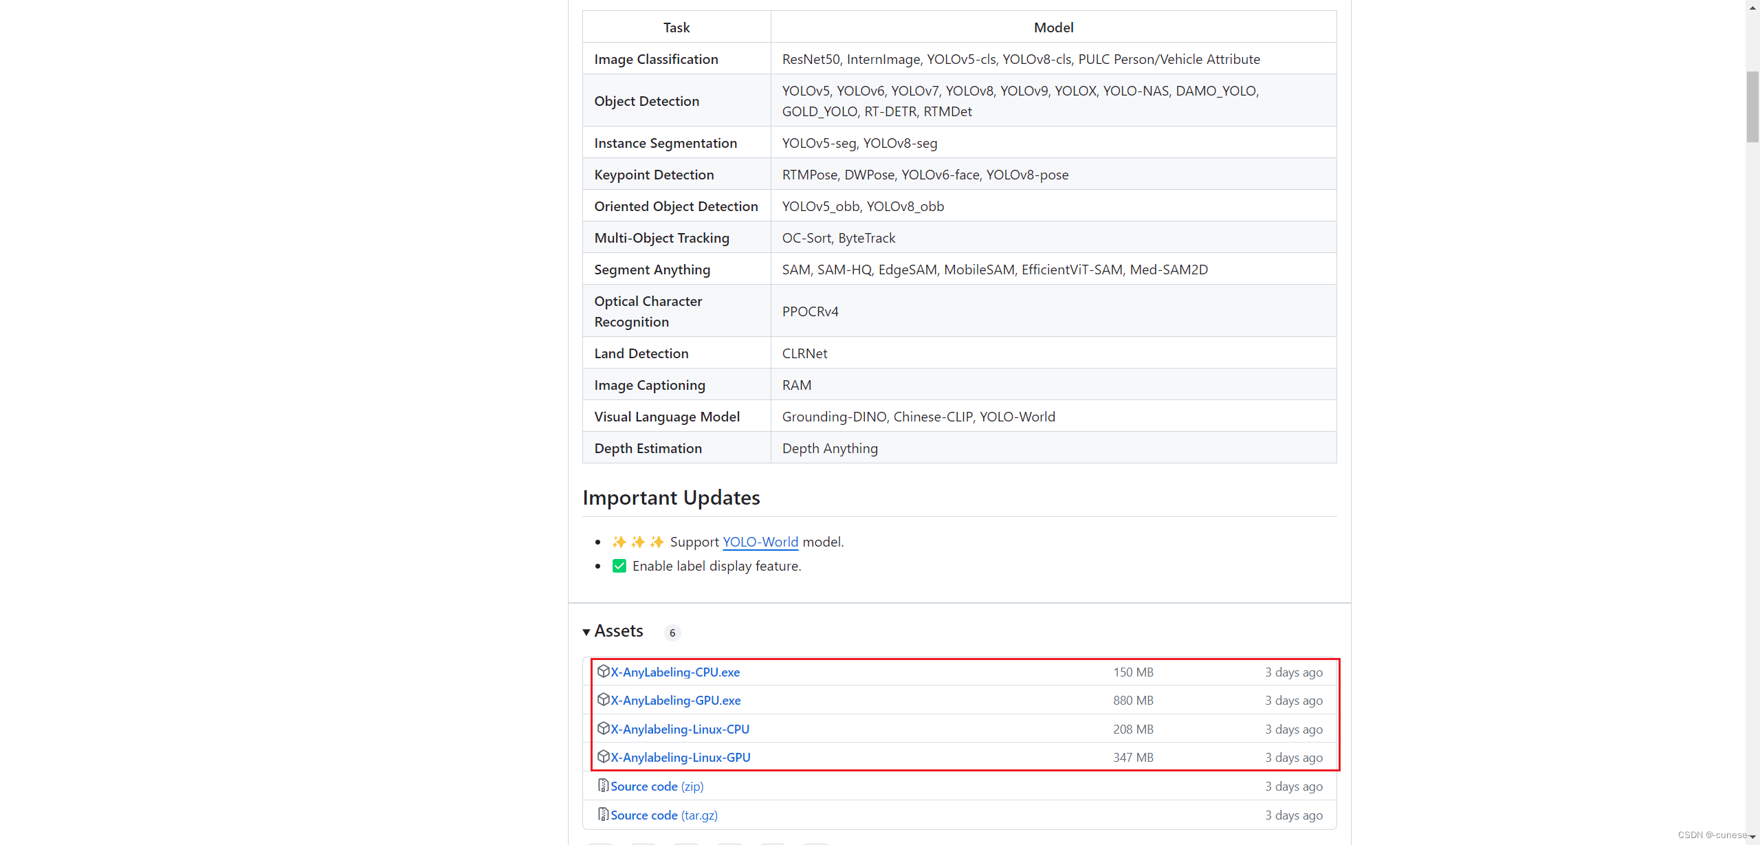Viewport: 1760px width, 845px height.
Task: Click the Assets count badge showing 6
Action: pyautogui.click(x=672, y=633)
